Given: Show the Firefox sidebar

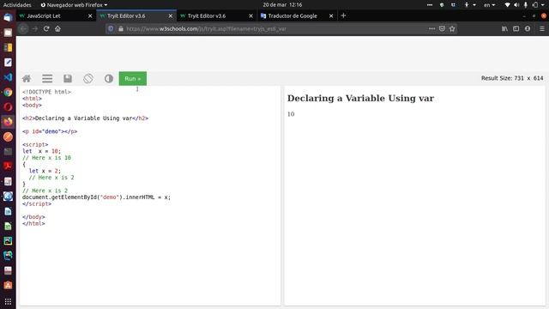Looking at the screenshot, I should point(516,28).
